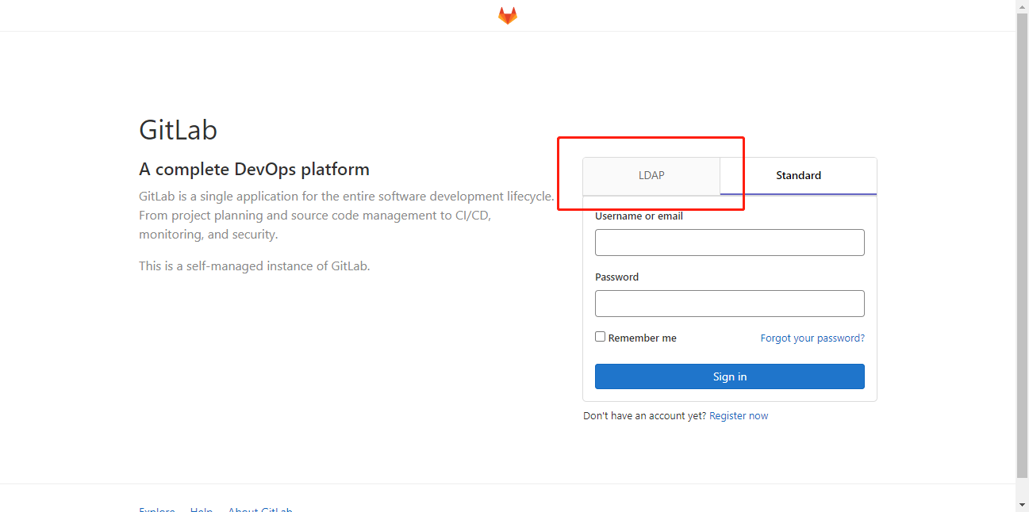Screen dimensions: 1029x512
Task: Click the self-managed instance description text
Action: [x=254, y=266]
